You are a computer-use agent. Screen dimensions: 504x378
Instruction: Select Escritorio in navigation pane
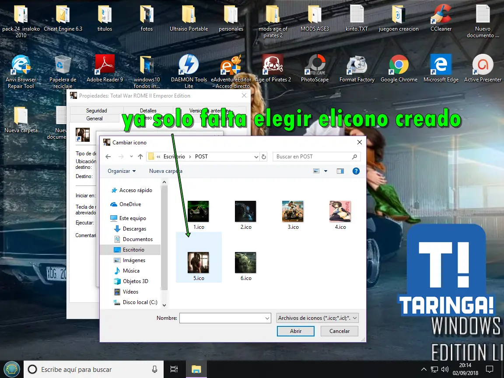(130, 250)
